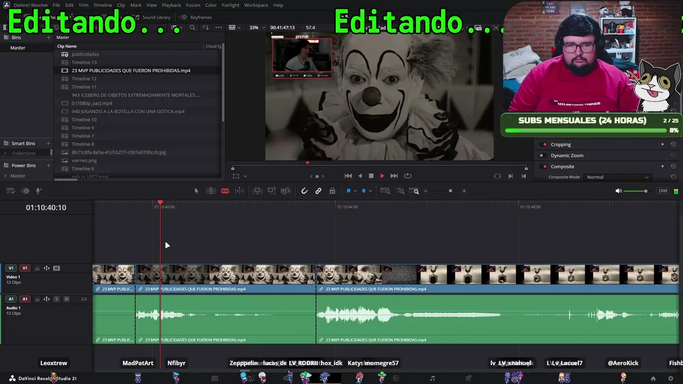Click the Clip Name column header

point(67,46)
